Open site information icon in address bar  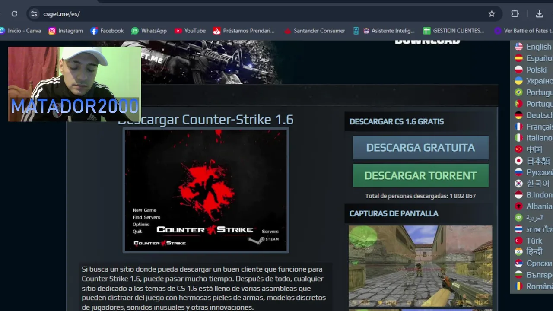point(34,14)
